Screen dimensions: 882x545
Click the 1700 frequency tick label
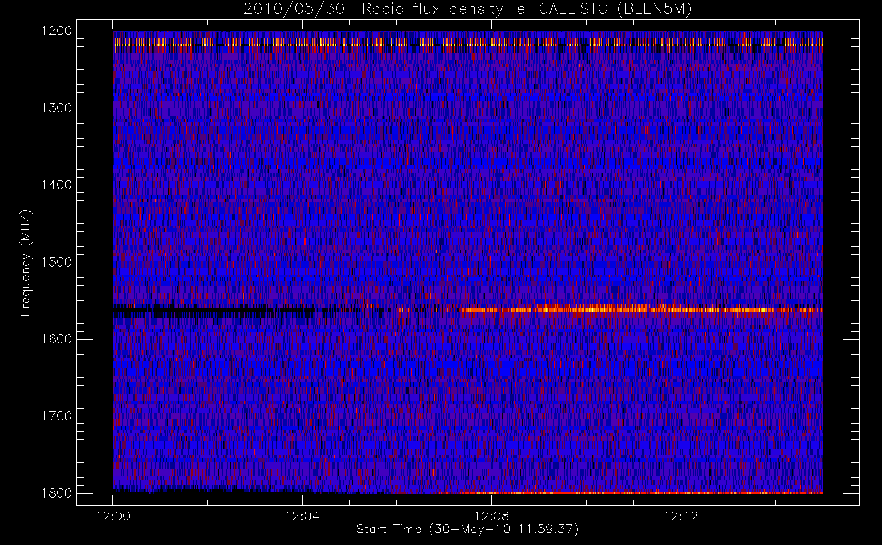[57, 416]
